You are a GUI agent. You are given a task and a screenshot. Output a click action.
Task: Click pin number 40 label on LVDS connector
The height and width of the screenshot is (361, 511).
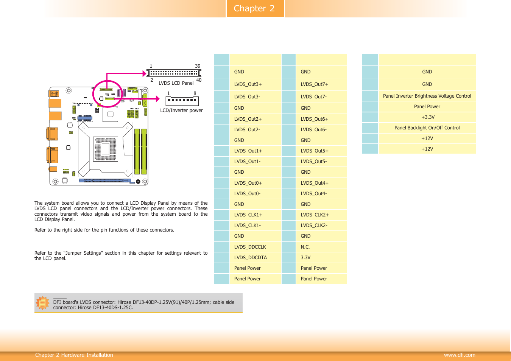199,80
